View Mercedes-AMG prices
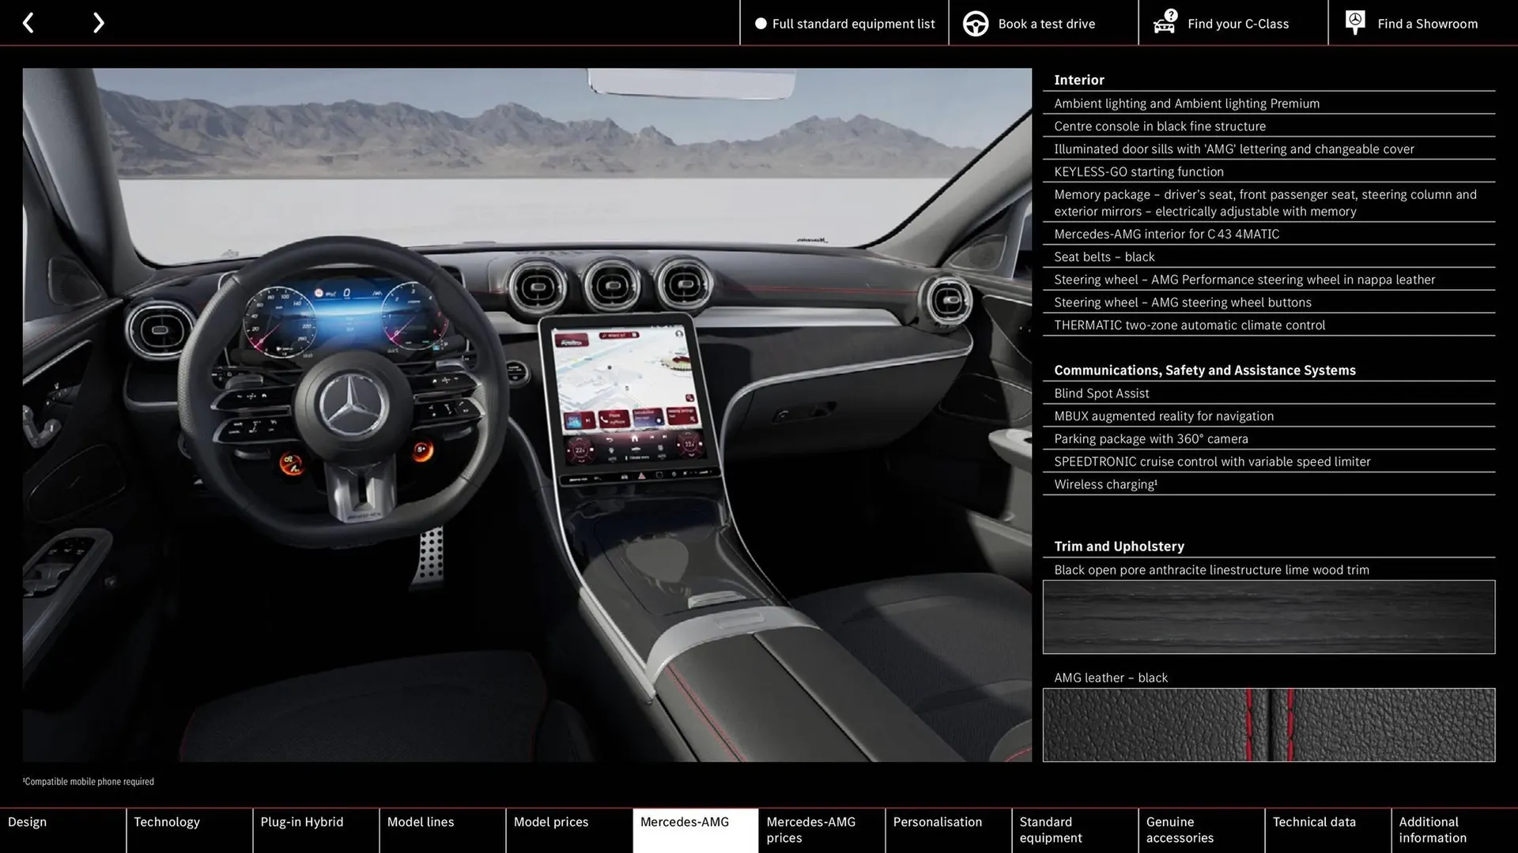Screen dimensions: 1518x853 tap(810, 829)
